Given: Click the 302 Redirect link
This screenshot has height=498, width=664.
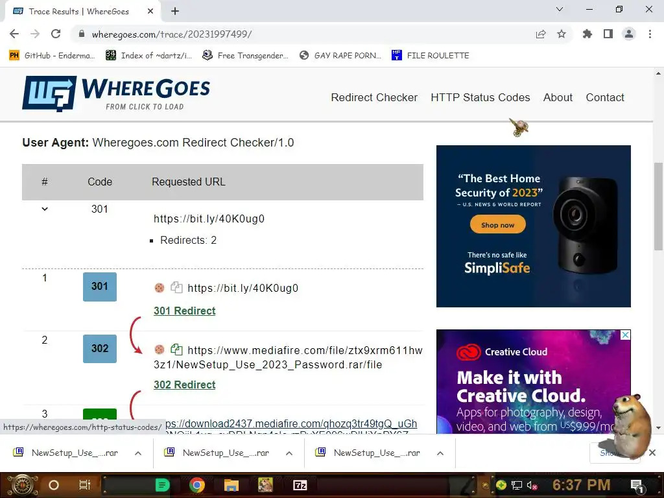Looking at the screenshot, I should [184, 385].
